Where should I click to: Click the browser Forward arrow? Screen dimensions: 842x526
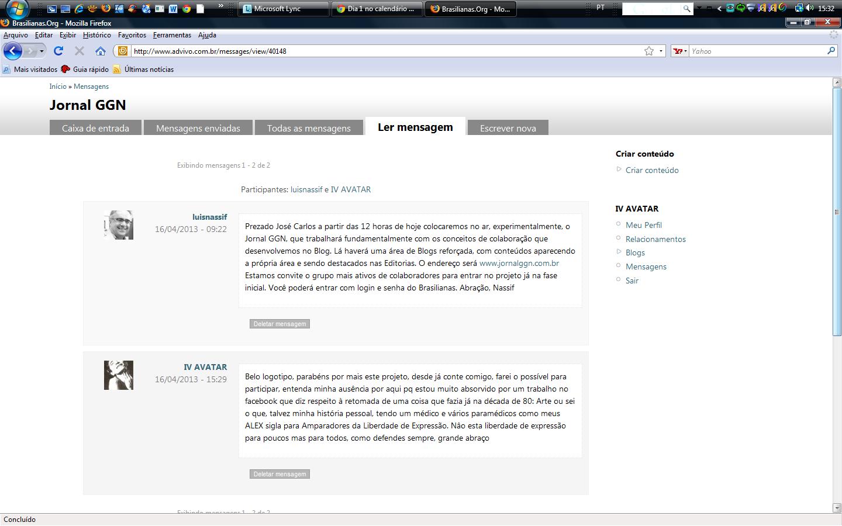[30, 51]
